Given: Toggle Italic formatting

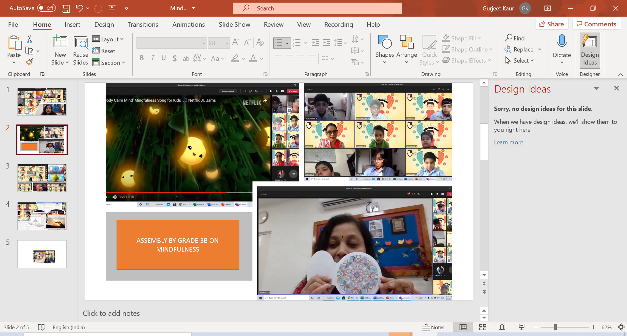Looking at the screenshot, I should pyautogui.click(x=153, y=58).
